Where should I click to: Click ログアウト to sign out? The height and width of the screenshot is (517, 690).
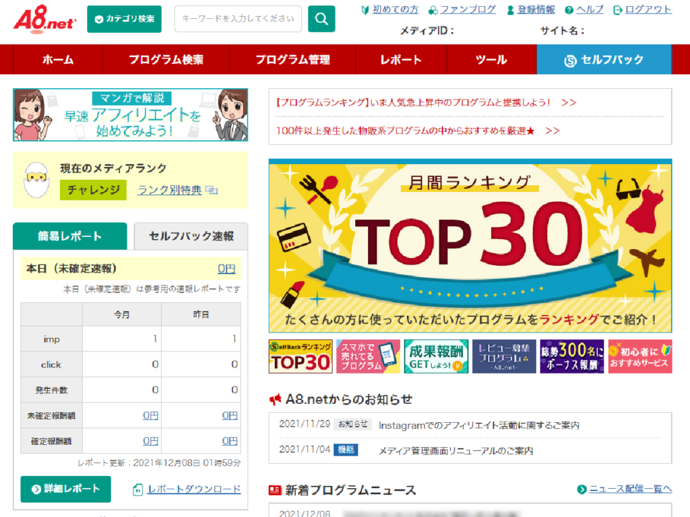tap(648, 9)
